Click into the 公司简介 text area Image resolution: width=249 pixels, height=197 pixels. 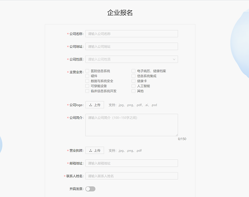(131, 125)
